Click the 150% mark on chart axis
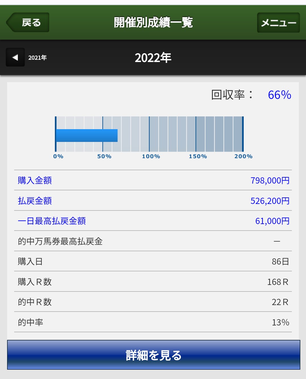Screen dimensions: 306x379 pyautogui.click(x=198, y=156)
